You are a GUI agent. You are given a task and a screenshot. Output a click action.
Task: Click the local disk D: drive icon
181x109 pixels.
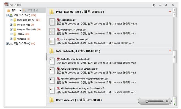click(x=11, y=44)
